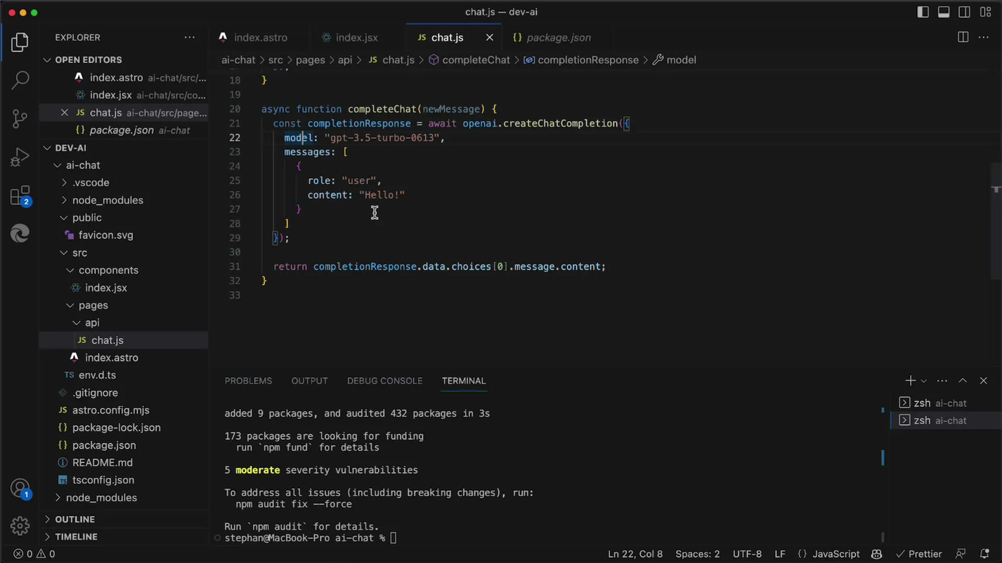This screenshot has width=1002, height=563.
Task: Close the chat.js editor tab
Action: [x=490, y=38]
